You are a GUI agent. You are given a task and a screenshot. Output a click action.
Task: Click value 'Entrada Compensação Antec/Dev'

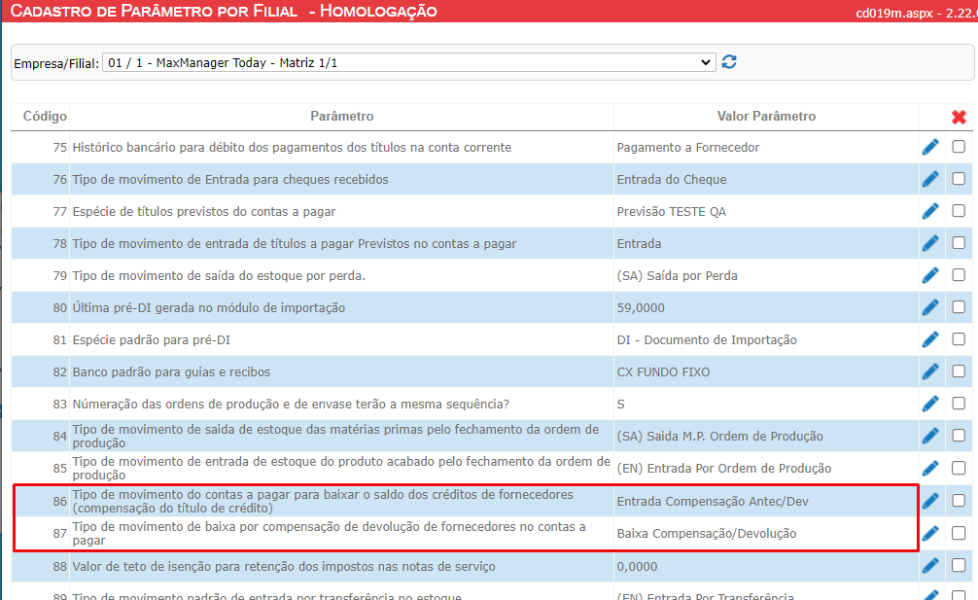[x=713, y=502]
